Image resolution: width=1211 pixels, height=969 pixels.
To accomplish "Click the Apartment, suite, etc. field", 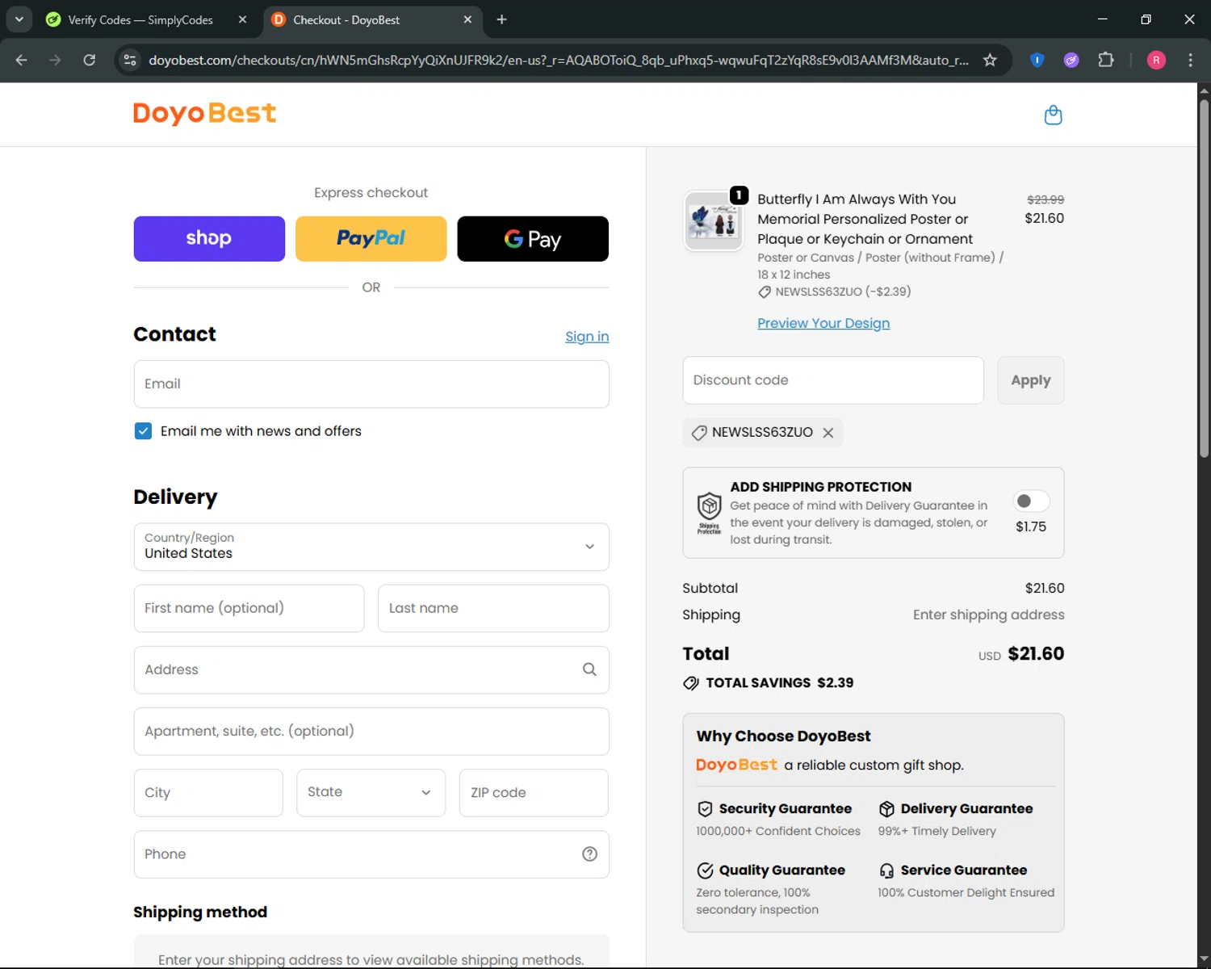I will click(371, 732).
